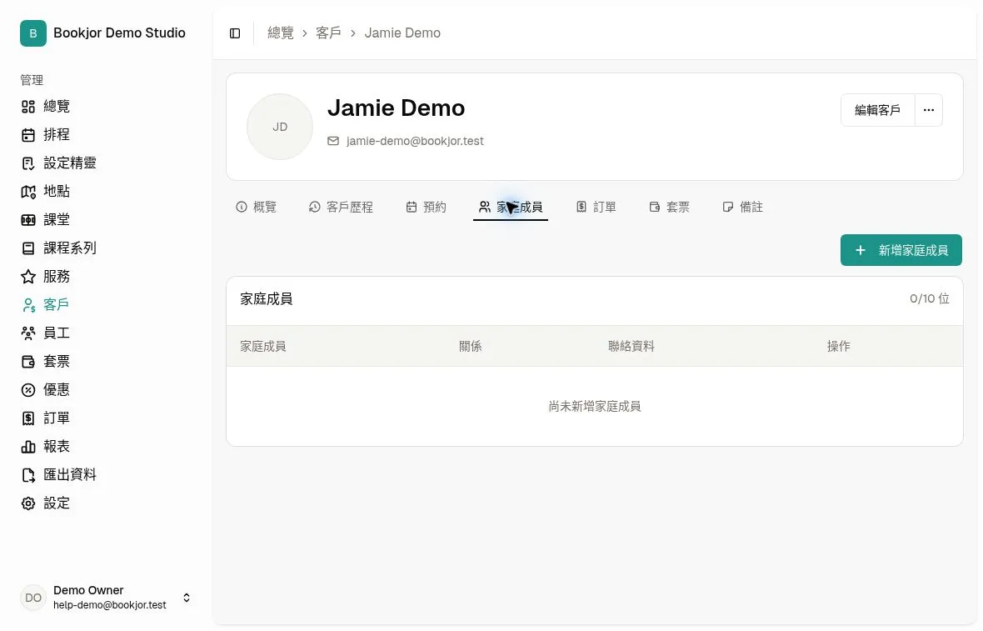Click the 操作 column header
The image size is (983, 631).
[x=838, y=346]
